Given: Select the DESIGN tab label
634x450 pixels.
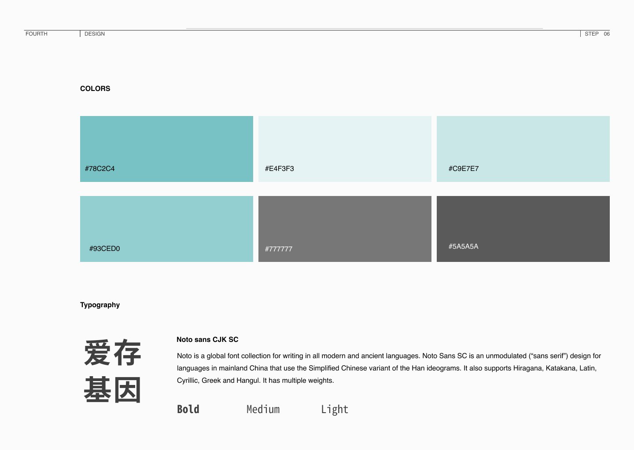Looking at the screenshot, I should click(x=94, y=33).
